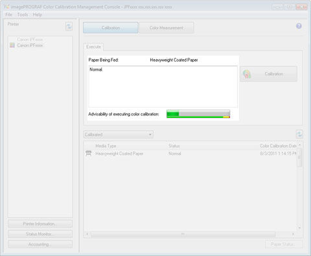
Task: Click the horizontal scrollbar right arrow
Action: tap(293, 234)
